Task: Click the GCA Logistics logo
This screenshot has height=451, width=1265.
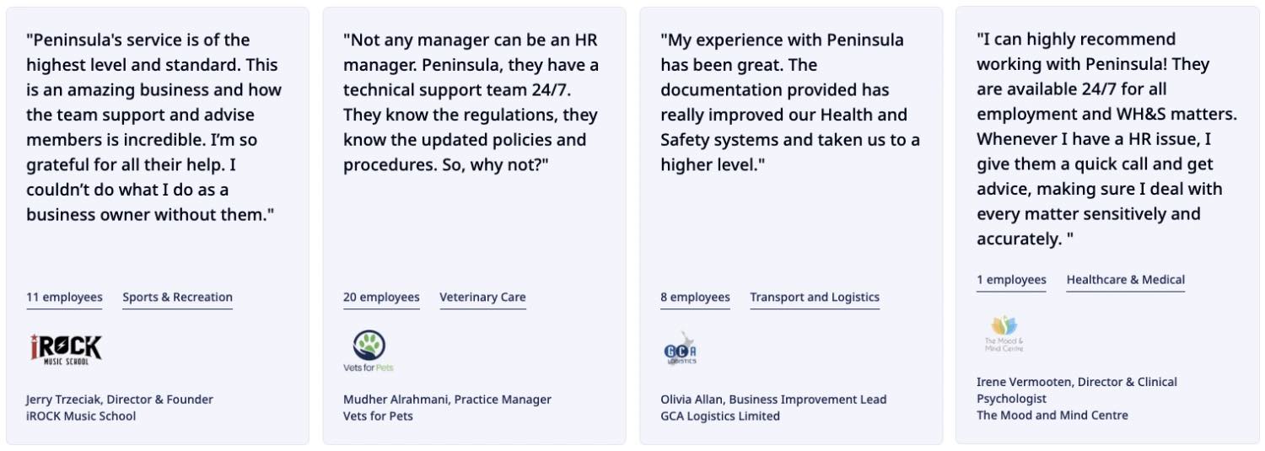Action: [680, 348]
